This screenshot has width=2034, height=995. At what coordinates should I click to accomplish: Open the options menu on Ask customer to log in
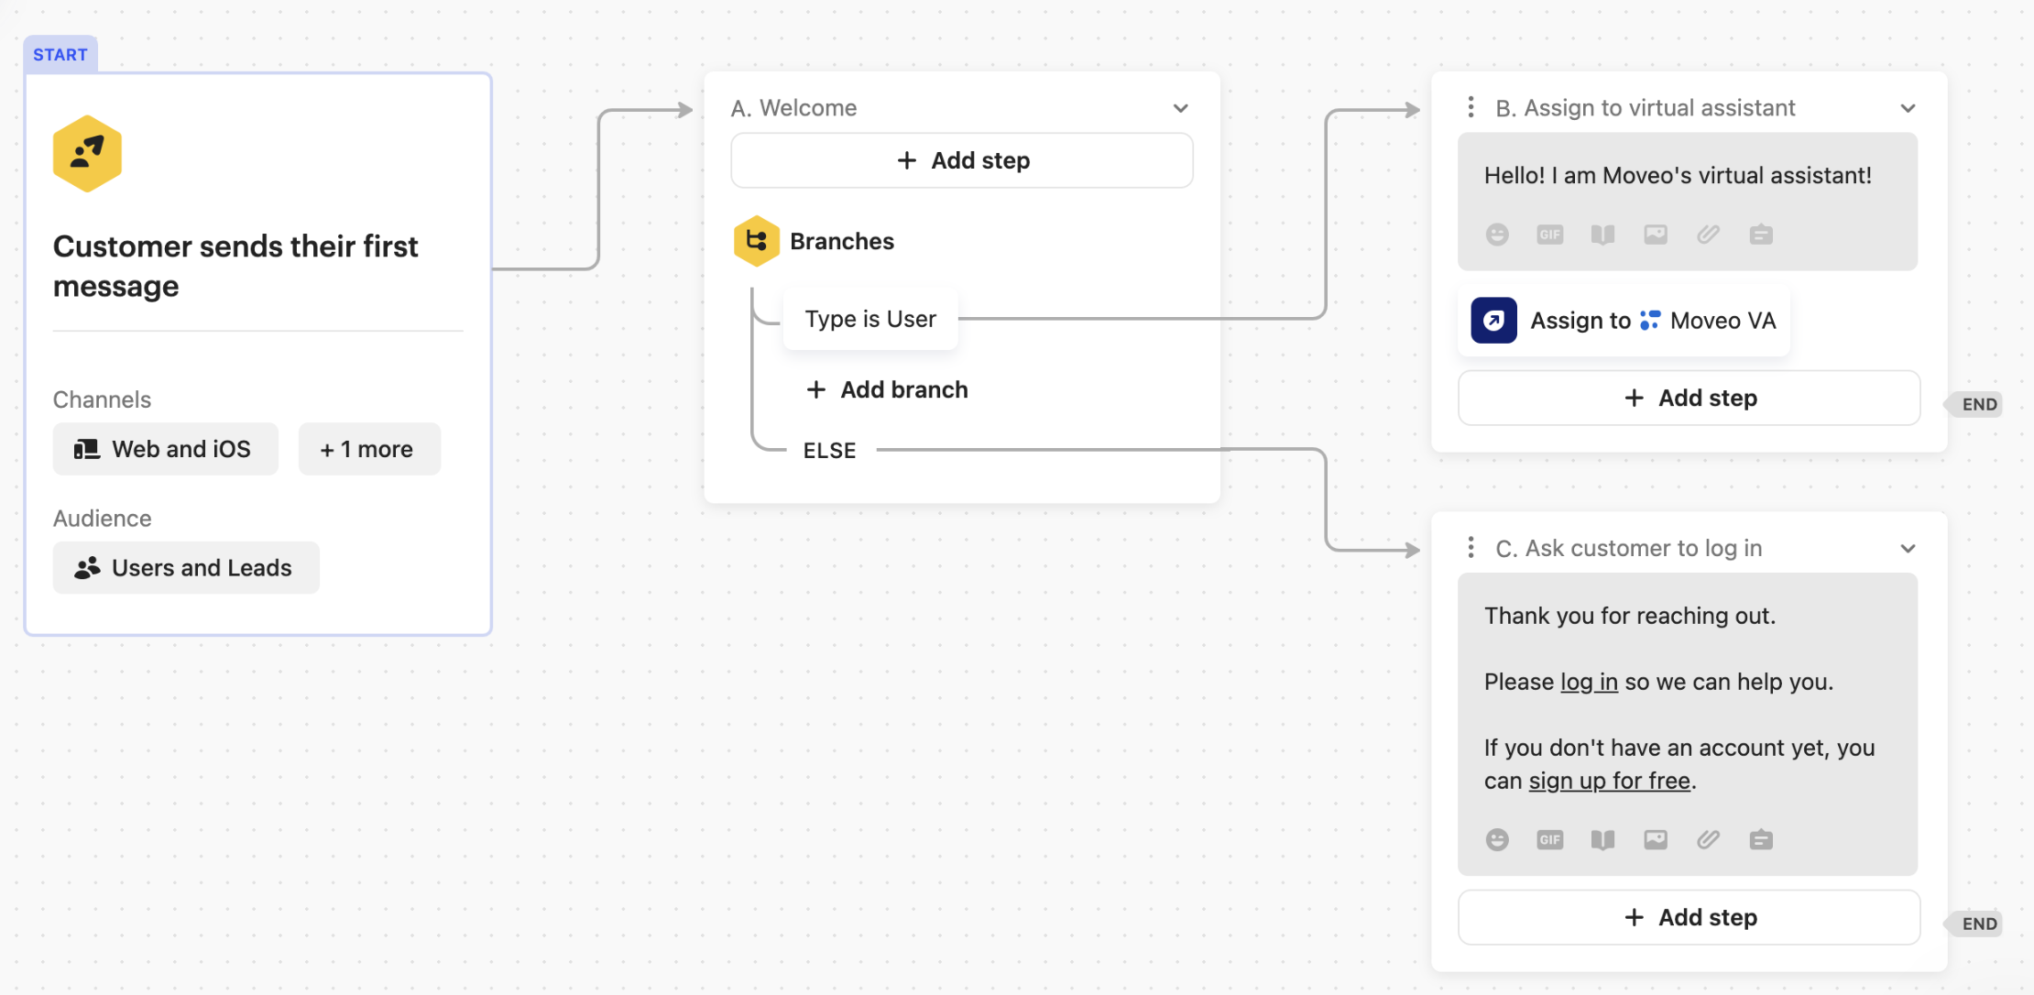[1471, 547]
